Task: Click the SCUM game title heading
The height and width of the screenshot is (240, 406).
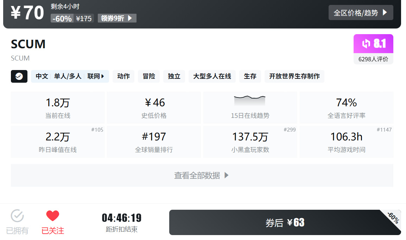Action: coord(28,44)
